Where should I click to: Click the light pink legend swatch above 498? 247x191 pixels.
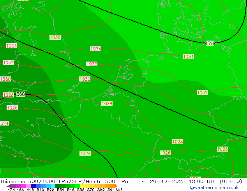coord(28,186)
